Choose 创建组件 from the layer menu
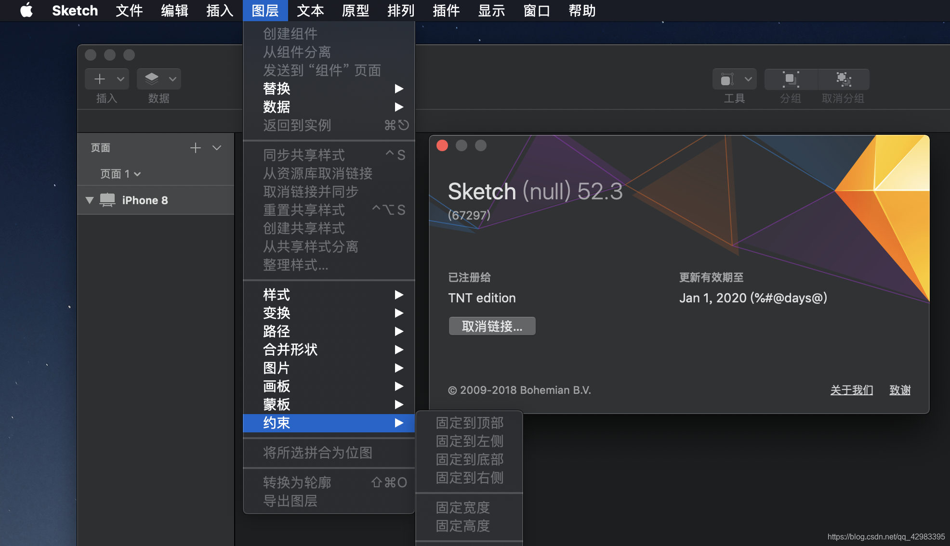 [x=329, y=34]
